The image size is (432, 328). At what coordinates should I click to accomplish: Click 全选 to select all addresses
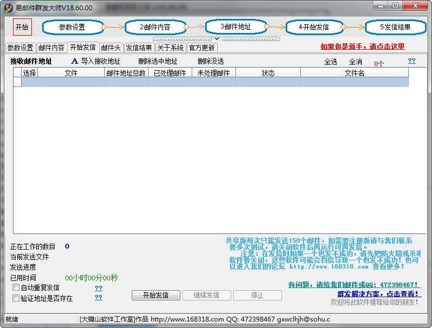[x=331, y=61]
